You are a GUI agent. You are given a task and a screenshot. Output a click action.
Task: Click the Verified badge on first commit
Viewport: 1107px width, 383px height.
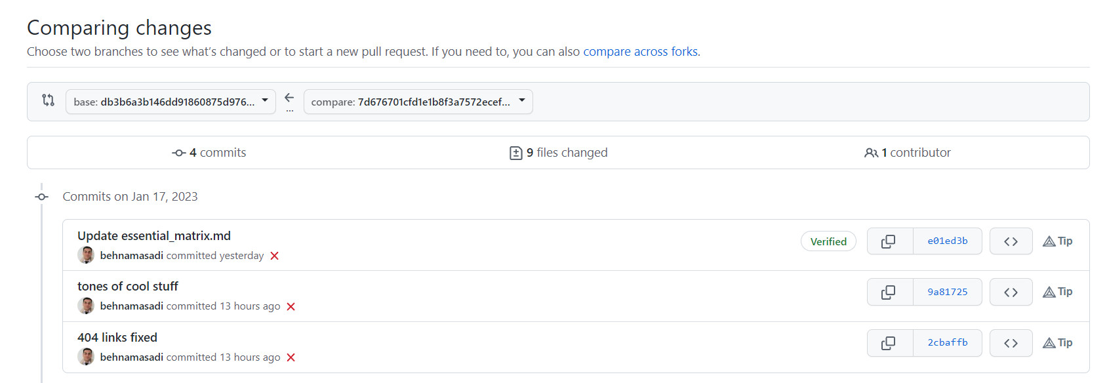(828, 241)
